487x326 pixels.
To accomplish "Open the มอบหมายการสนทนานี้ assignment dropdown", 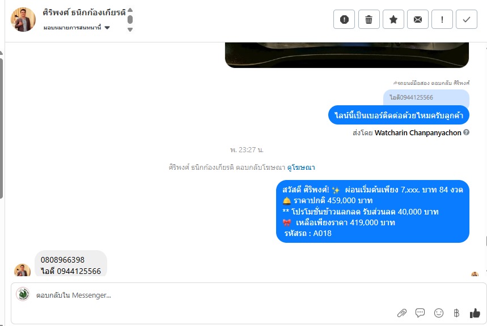I will tap(77, 28).
